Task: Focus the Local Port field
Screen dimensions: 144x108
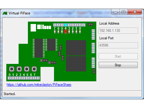Action: (118, 45)
